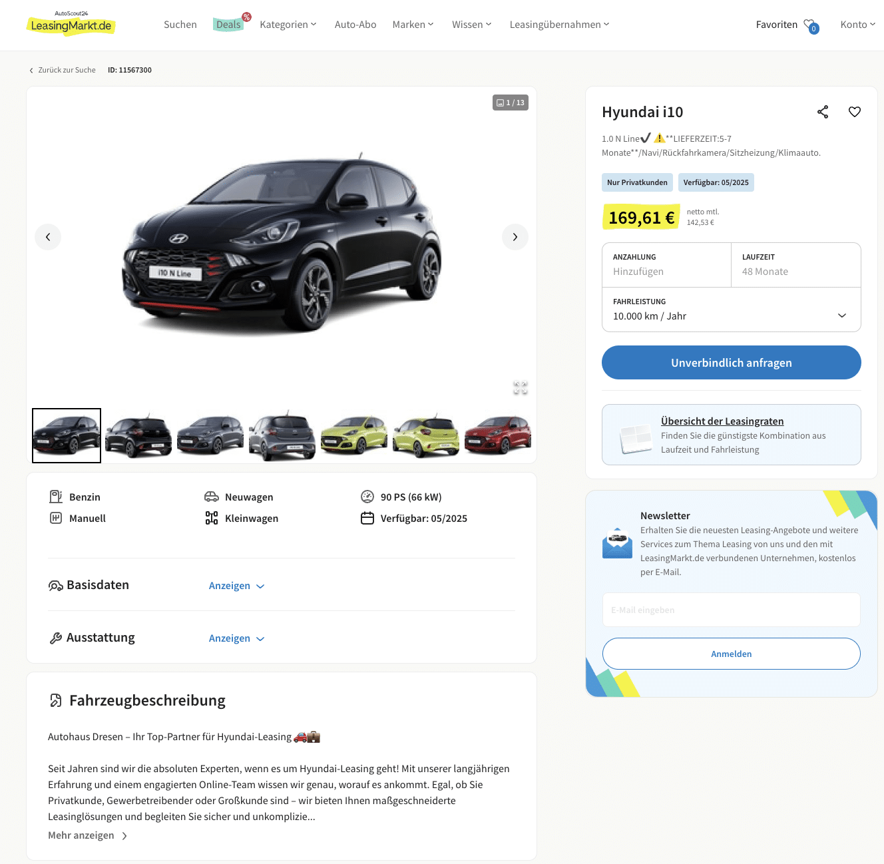This screenshot has width=884, height=864.
Task: Click the newsletter E-Mail input field
Action: pos(732,610)
